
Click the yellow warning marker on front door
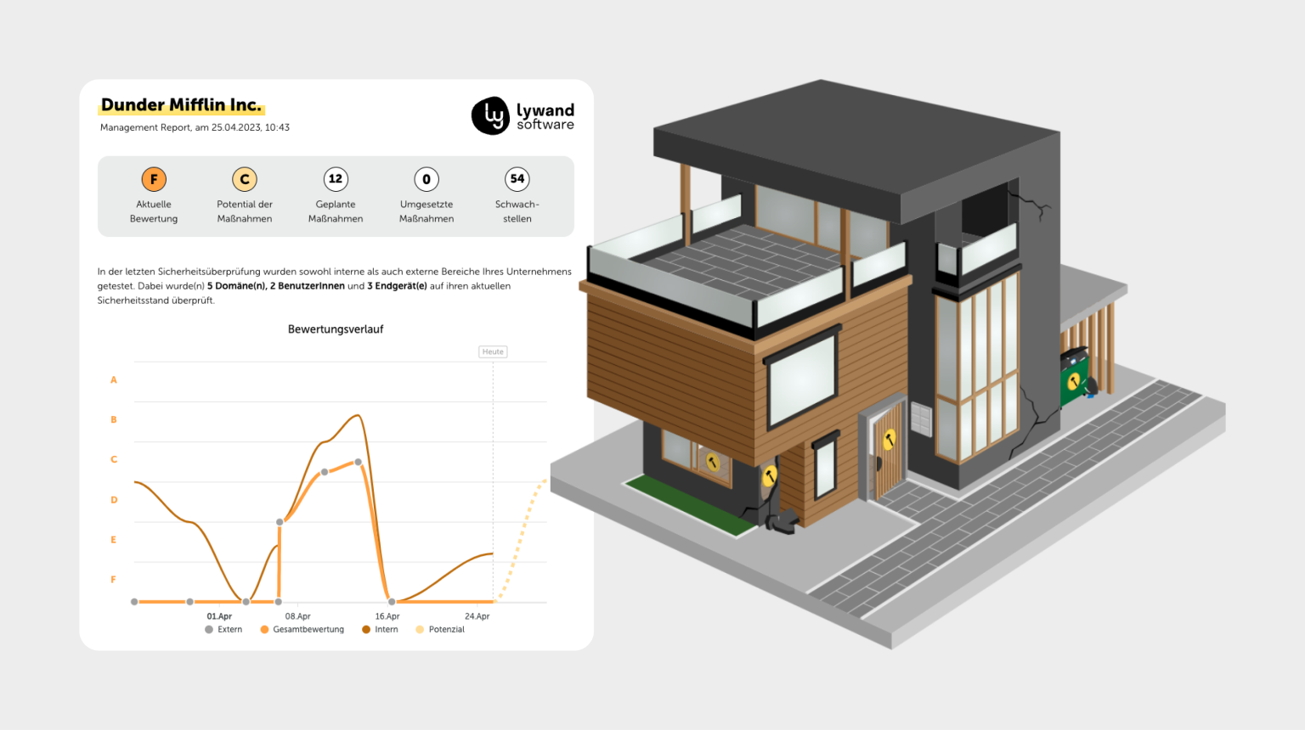point(889,439)
